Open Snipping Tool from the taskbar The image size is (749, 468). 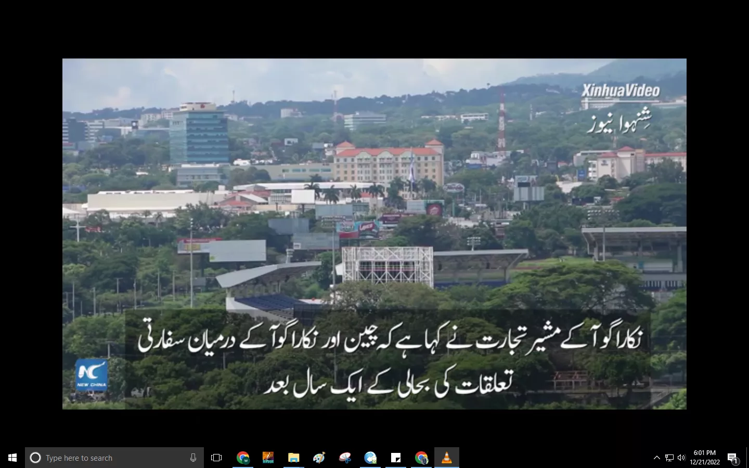click(x=344, y=458)
